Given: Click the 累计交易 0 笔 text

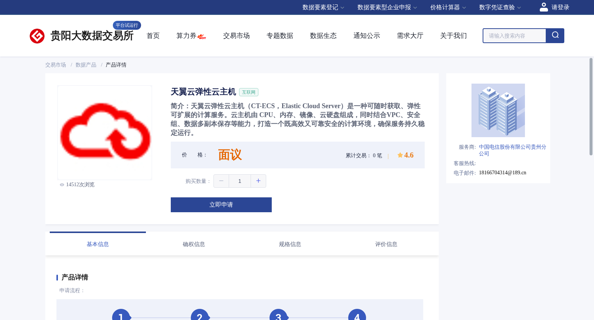Looking at the screenshot, I should [x=364, y=155].
